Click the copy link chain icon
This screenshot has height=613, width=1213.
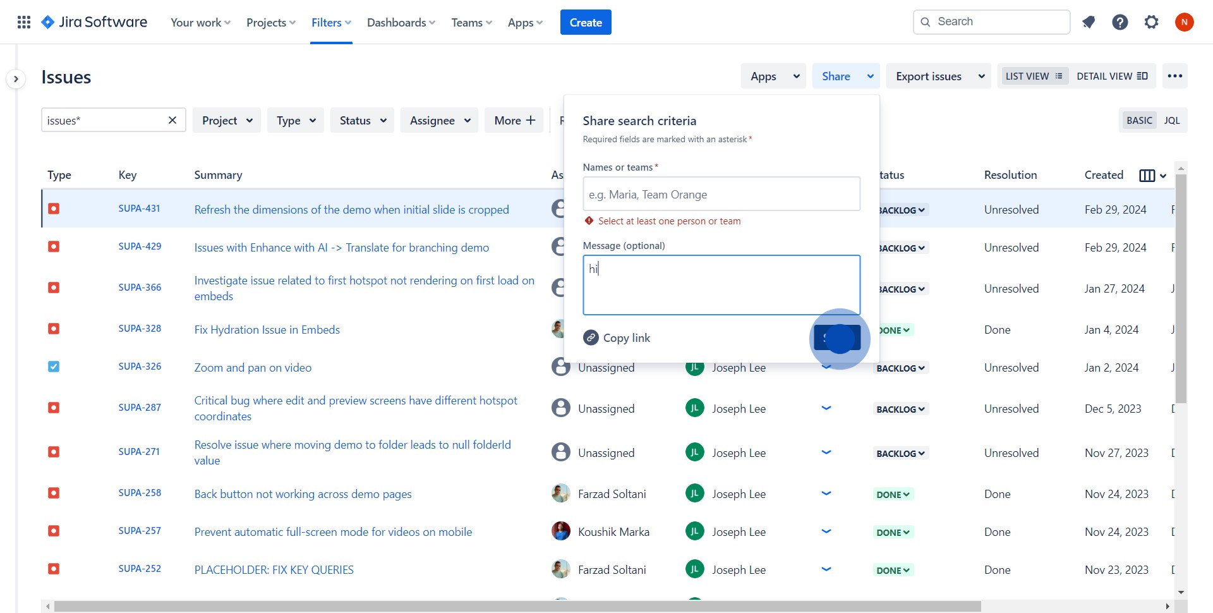(591, 338)
